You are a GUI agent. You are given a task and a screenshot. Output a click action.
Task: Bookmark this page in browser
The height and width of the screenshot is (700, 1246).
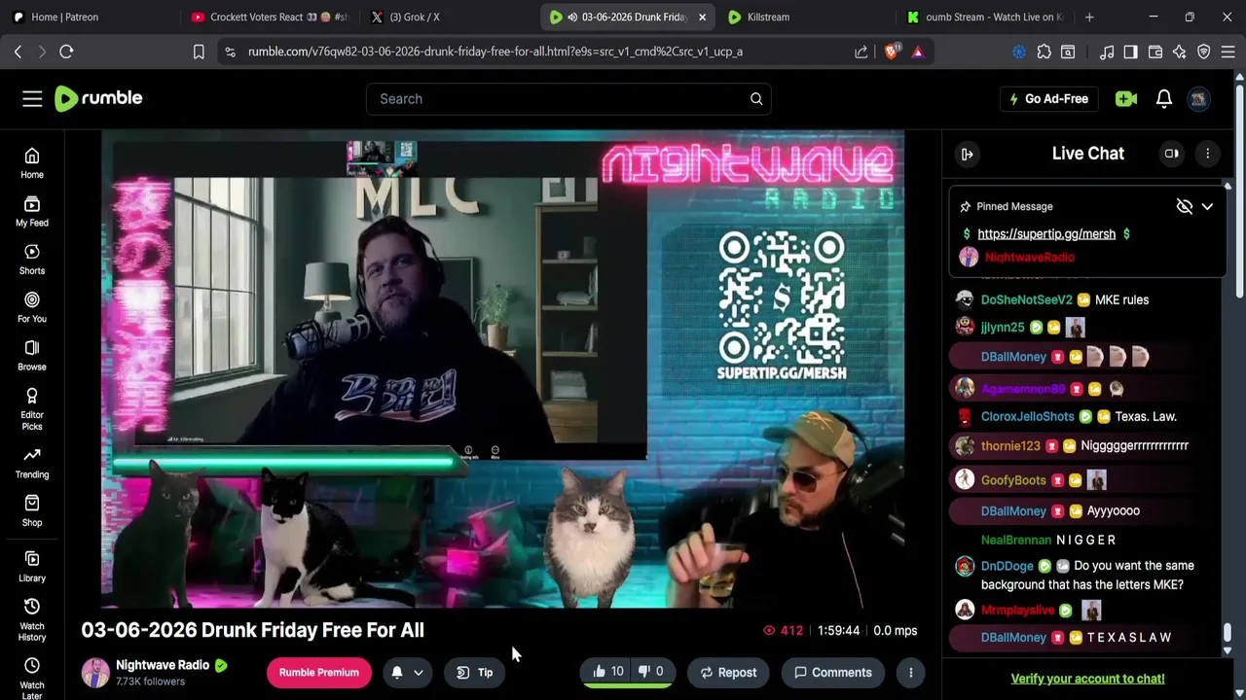coord(199,52)
